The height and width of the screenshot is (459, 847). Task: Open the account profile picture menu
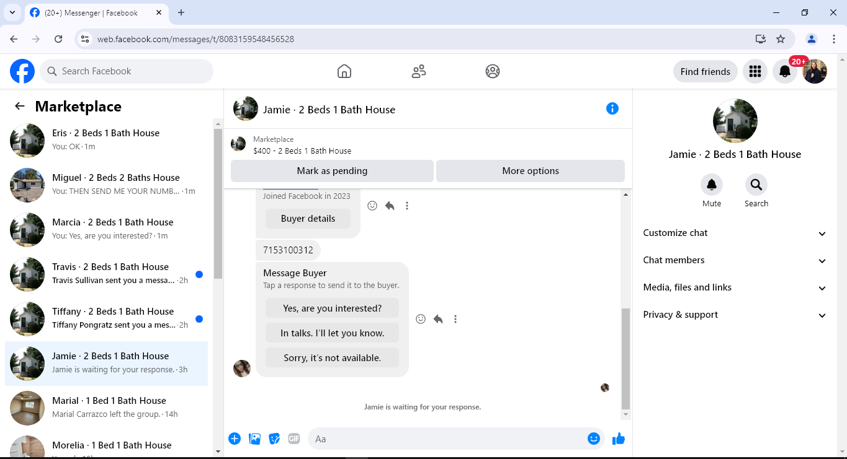coord(815,71)
